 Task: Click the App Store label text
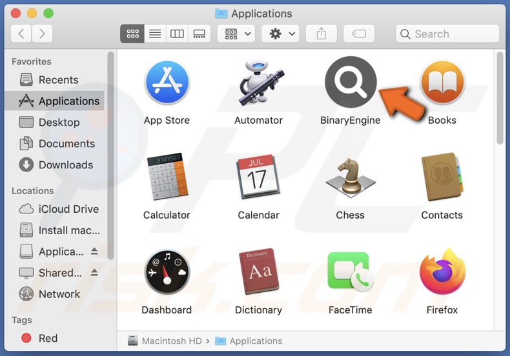tap(167, 121)
